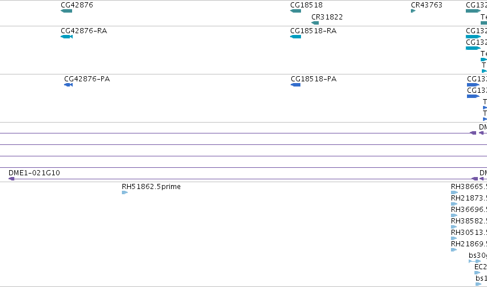Click the RH21873 EST label

pyautogui.click(x=469, y=198)
